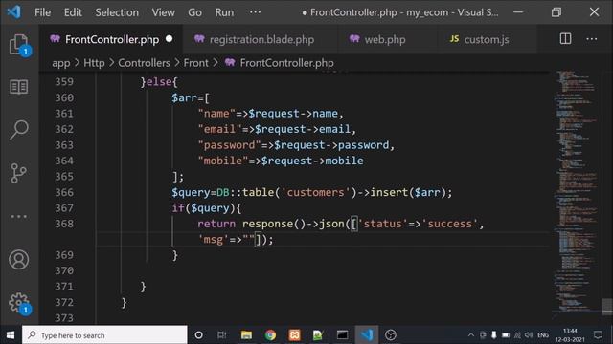Select the Controllers breadcrumb segment
613x344 pixels.
pyautogui.click(x=144, y=63)
